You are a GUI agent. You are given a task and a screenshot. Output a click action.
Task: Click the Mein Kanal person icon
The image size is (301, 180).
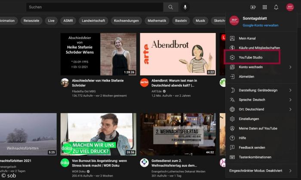click(x=232, y=38)
